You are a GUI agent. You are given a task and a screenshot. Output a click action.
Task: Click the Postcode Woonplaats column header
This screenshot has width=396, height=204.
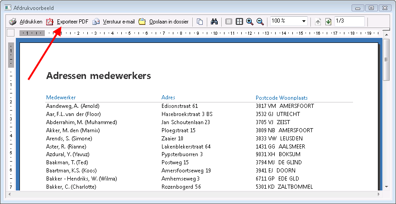point(281,98)
